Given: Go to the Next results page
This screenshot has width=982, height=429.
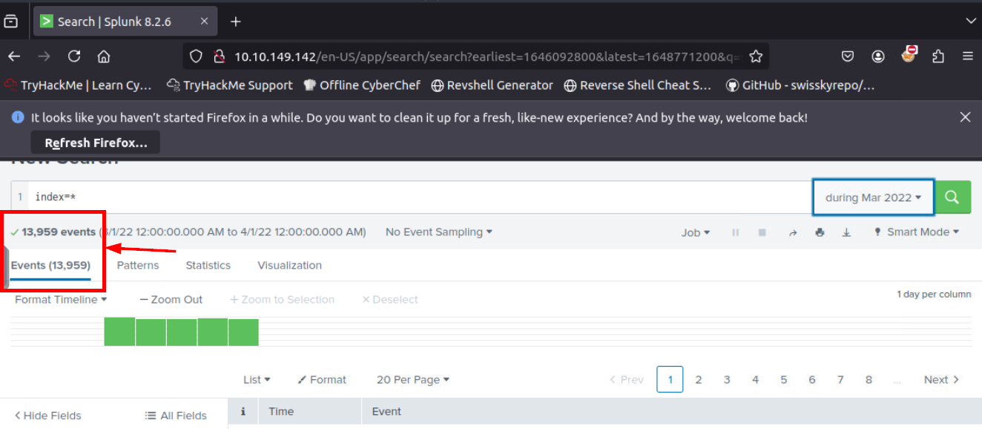Looking at the screenshot, I should coord(942,380).
